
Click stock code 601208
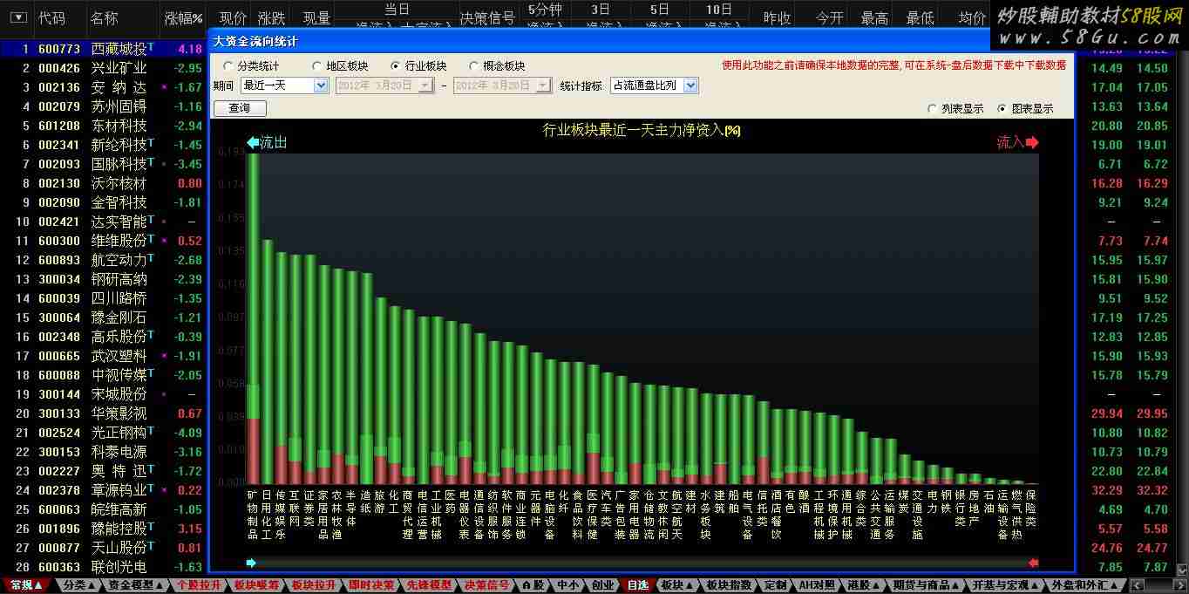click(x=59, y=126)
